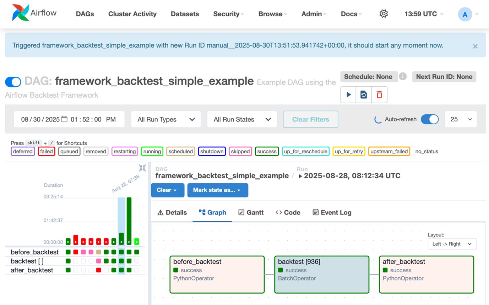Click the Next Run ID: None badge
Image resolution: width=489 pixels, height=305 pixels.
point(444,77)
